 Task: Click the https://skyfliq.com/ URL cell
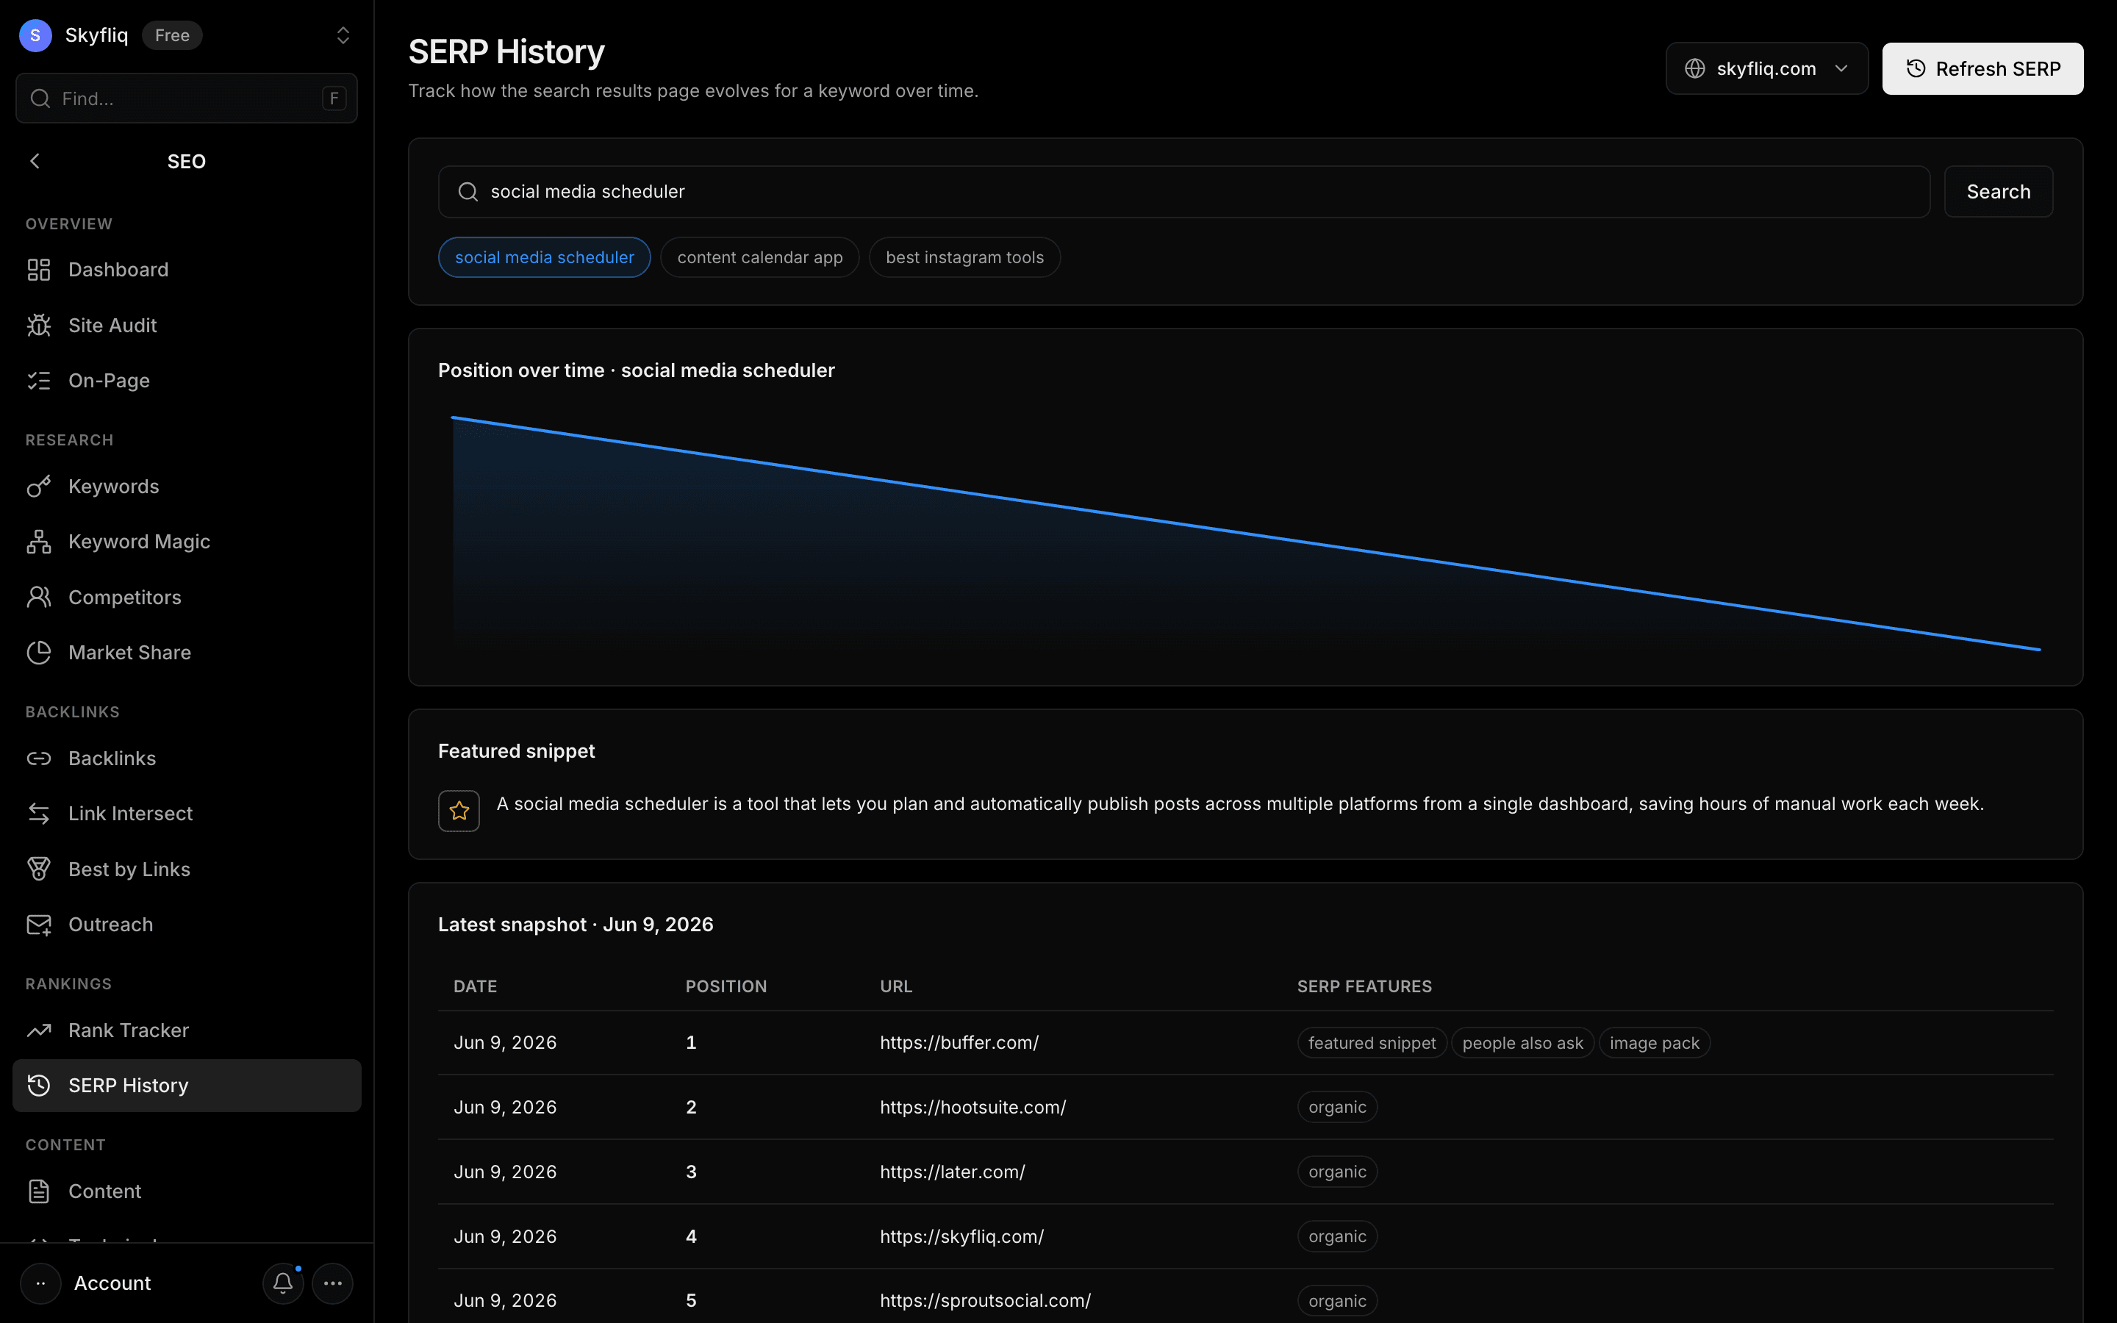pos(962,1237)
